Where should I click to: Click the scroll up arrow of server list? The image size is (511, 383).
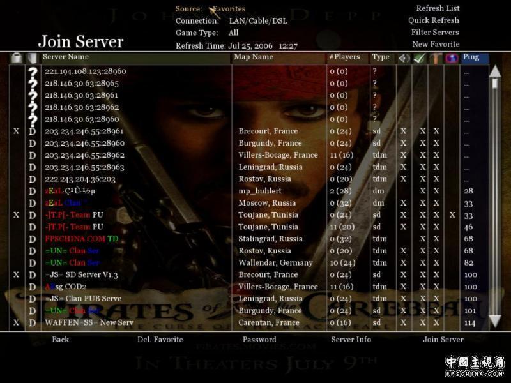point(495,71)
